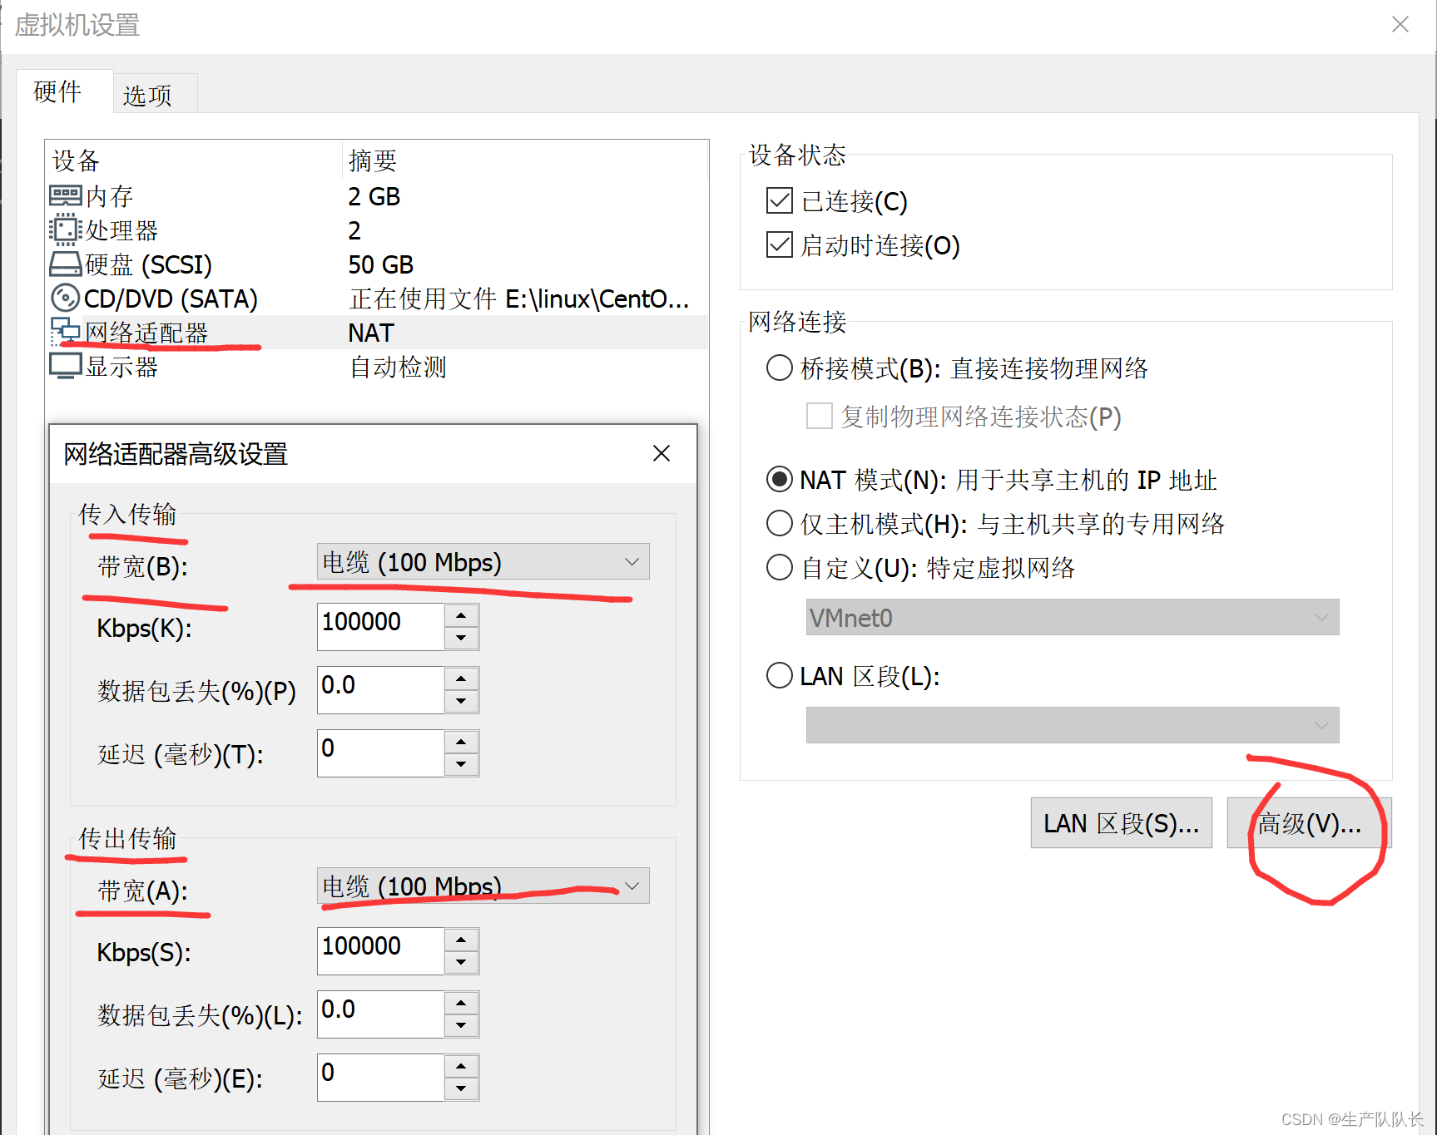Decrease incoming 延迟(T) with down arrow

coord(461,764)
